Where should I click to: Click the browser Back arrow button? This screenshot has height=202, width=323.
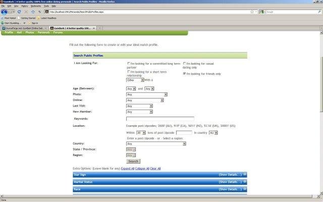[4, 12]
